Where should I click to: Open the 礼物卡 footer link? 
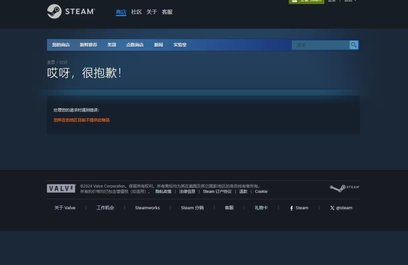(261, 208)
